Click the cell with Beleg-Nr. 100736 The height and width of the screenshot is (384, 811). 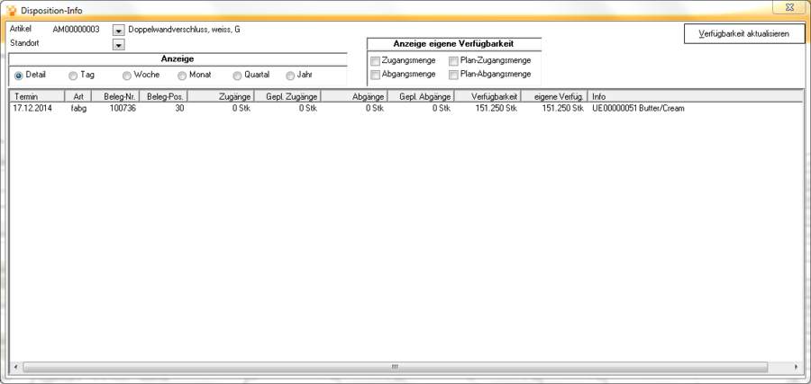[123, 109]
